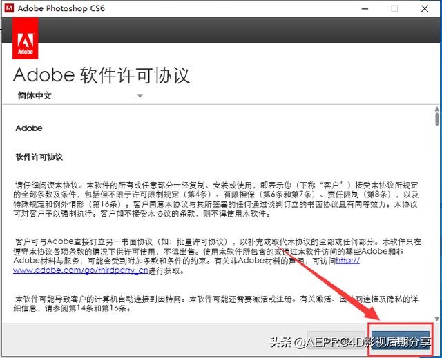Click the heading "Adobe 软件许可协议"
Screen dimensions: 442x358
coord(102,75)
